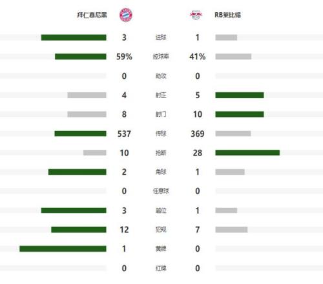The image size is (323, 284).
Task: Click Leipzig's green shots on target bar
Action: coord(240,95)
